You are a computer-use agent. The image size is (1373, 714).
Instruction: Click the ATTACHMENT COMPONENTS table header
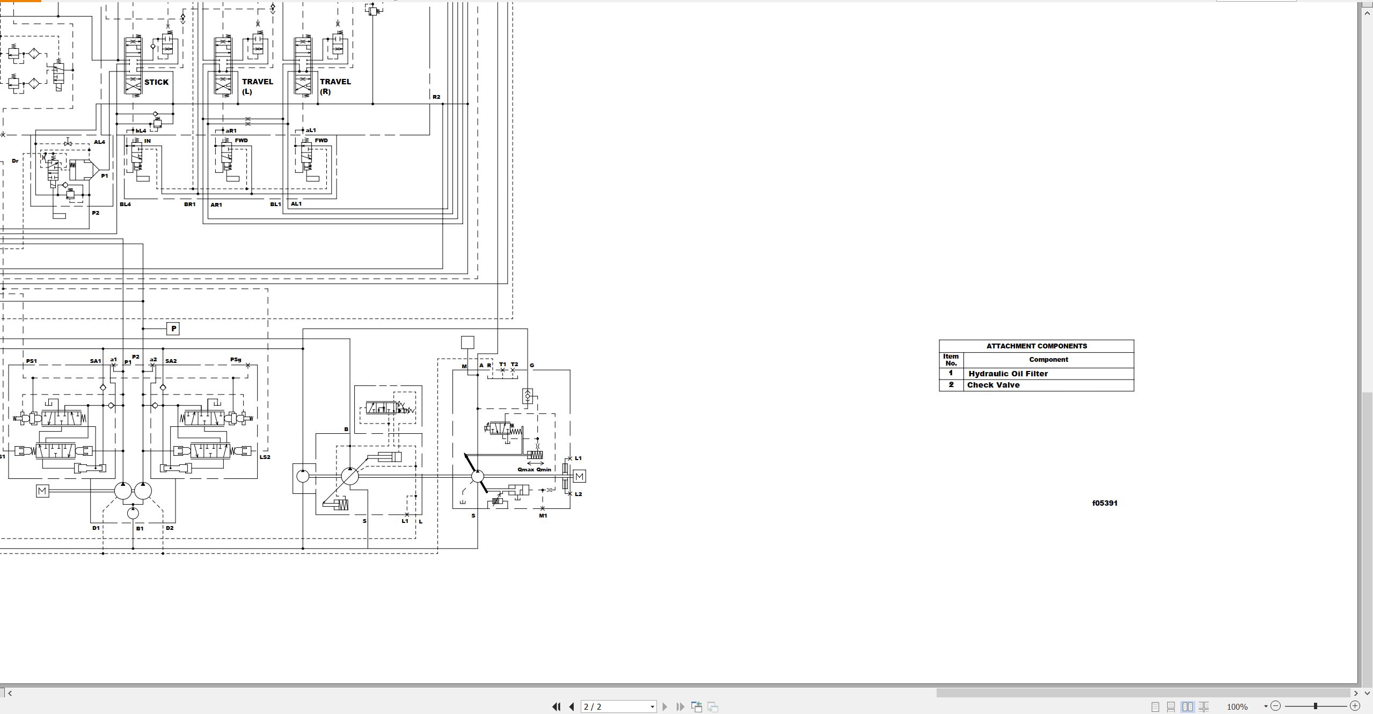pos(1036,346)
